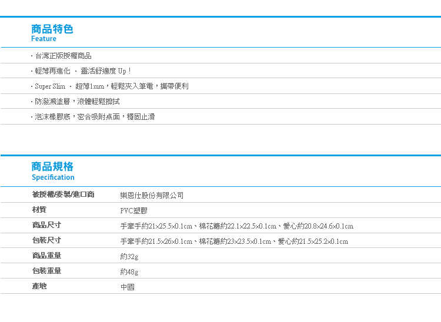This screenshot has width=441, height=322.
Task: Select the blue Feature subtitle text
Action: pos(44,39)
